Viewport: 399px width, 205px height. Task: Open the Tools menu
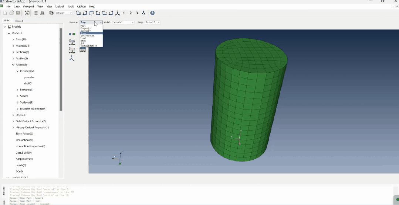click(71, 6)
